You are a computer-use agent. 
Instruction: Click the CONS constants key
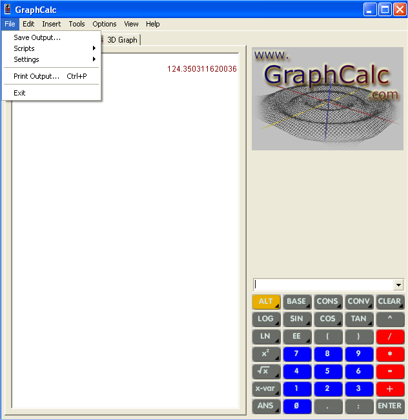click(x=328, y=302)
